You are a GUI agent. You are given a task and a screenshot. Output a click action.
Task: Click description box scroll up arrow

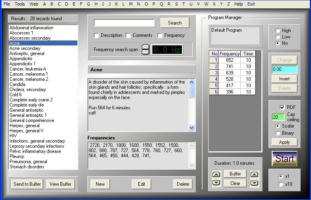point(191,82)
